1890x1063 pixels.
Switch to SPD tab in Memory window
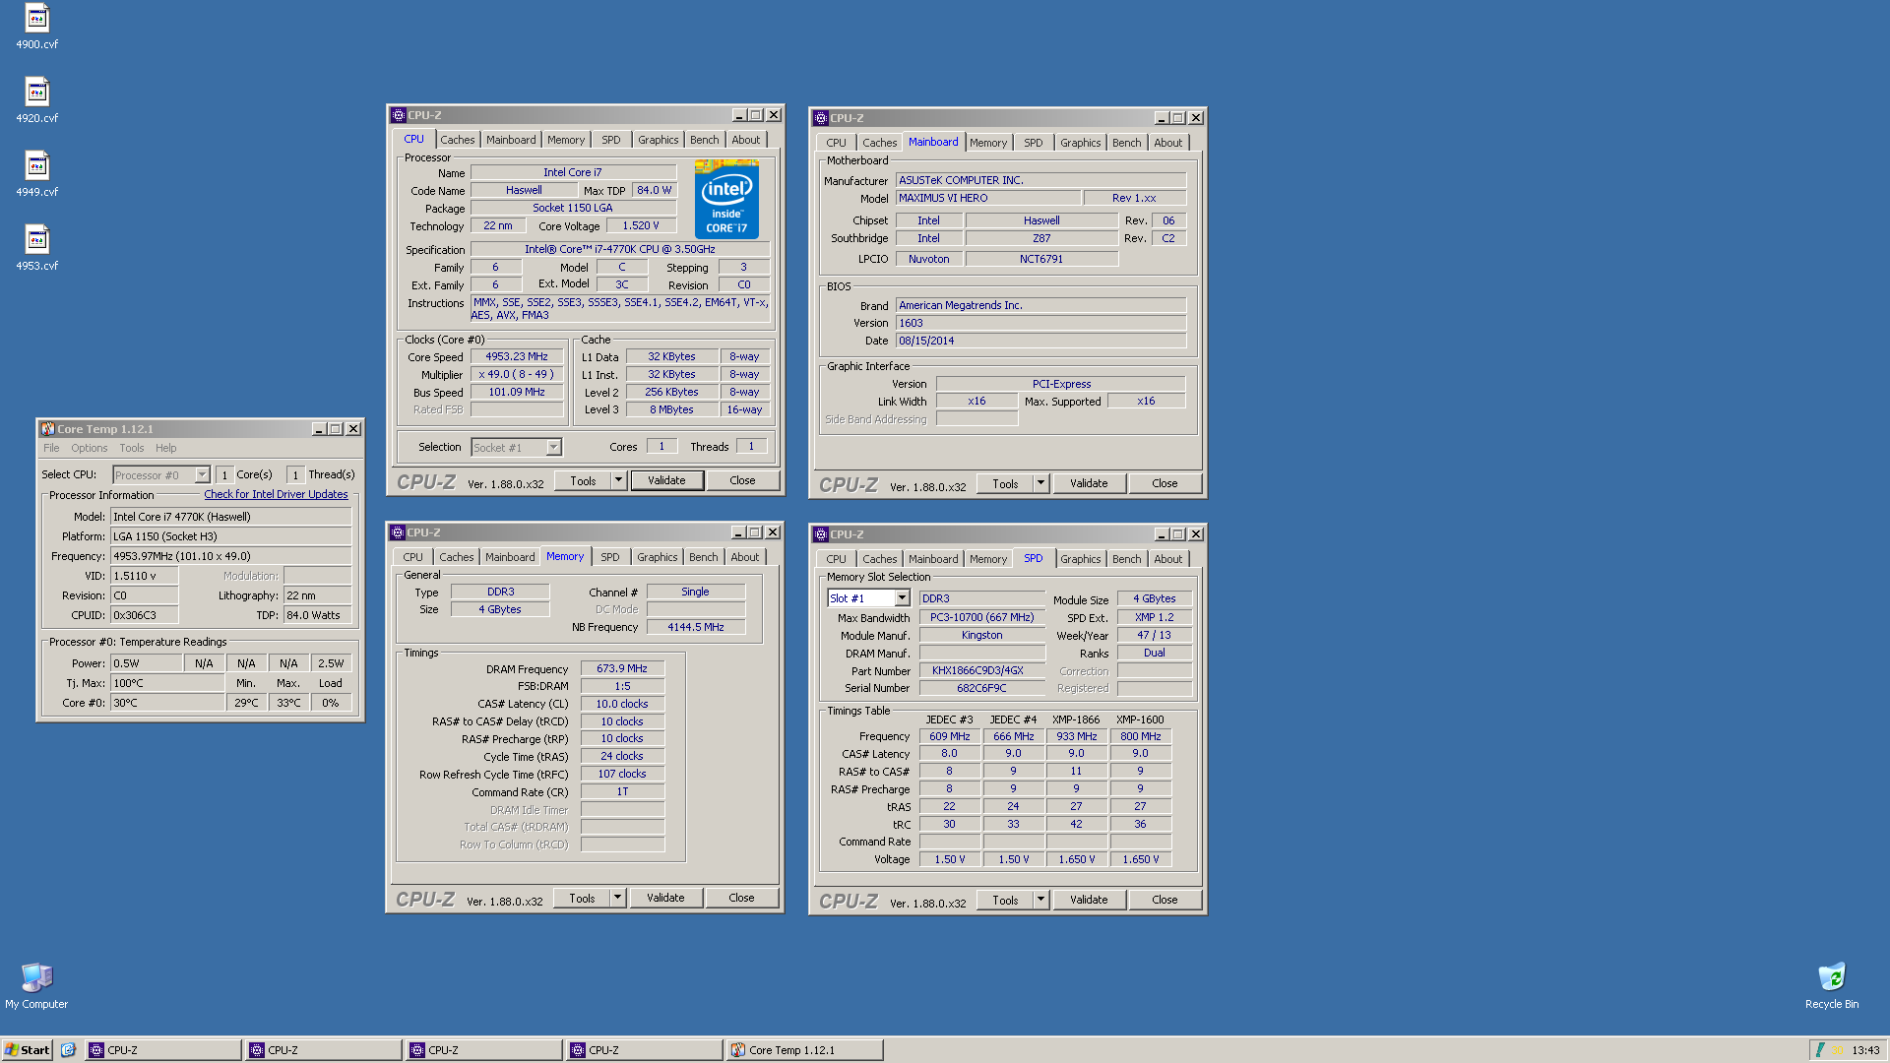click(x=610, y=557)
